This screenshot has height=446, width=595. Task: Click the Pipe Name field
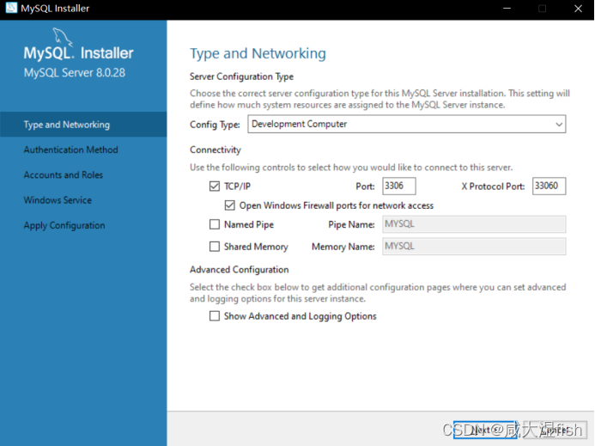[x=474, y=224]
